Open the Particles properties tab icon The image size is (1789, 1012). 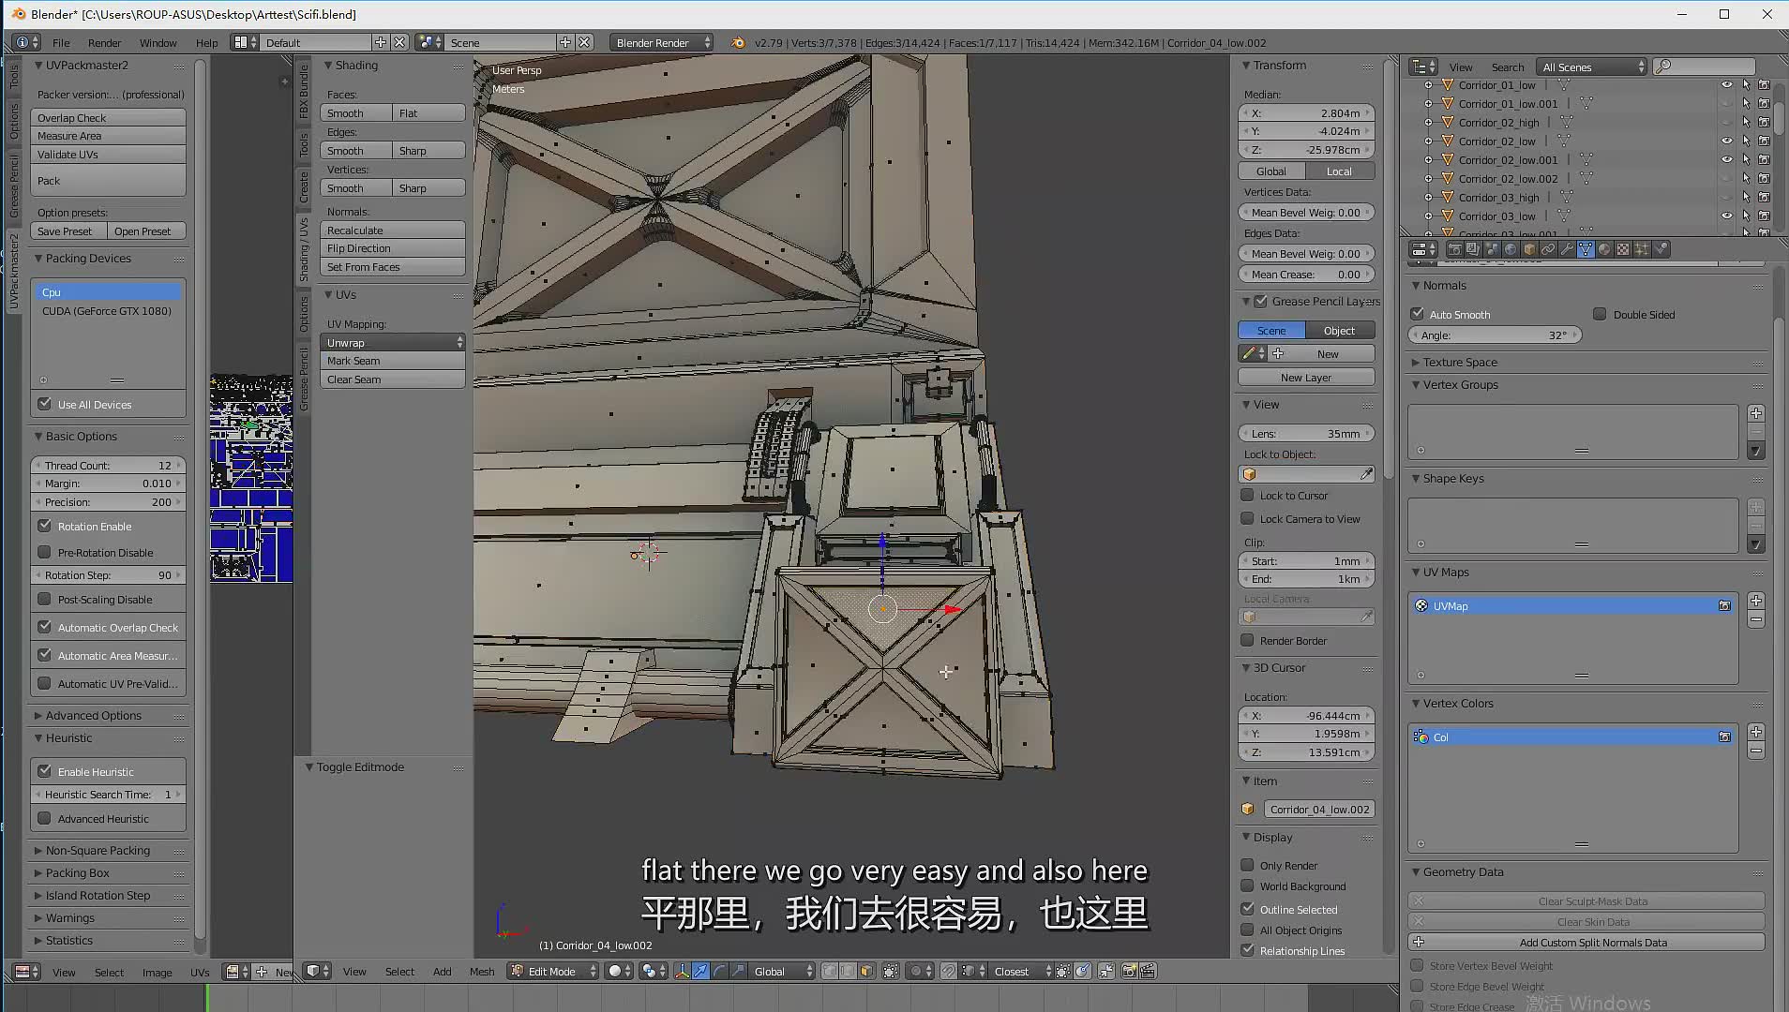(x=1642, y=249)
